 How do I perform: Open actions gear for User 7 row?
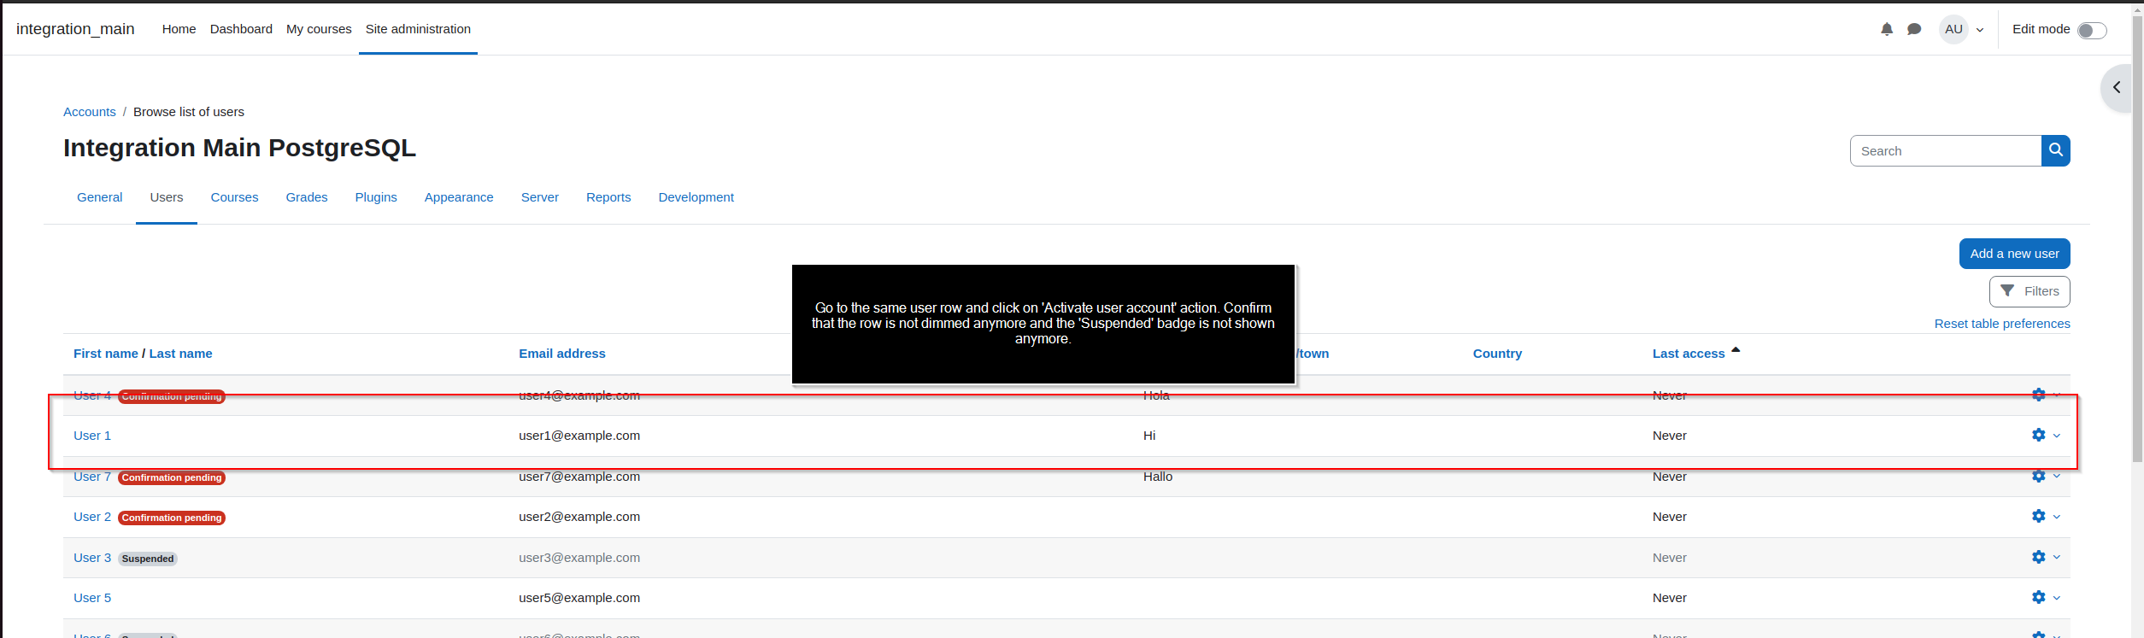coord(2039,476)
